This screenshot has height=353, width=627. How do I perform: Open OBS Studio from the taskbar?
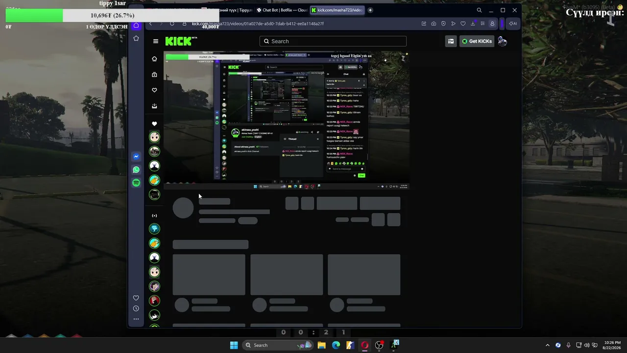pyautogui.click(x=379, y=345)
